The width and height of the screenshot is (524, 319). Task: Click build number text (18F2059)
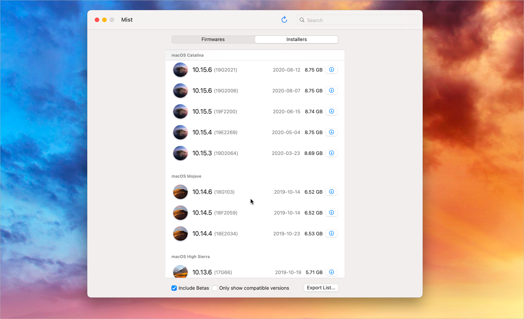coord(226,213)
